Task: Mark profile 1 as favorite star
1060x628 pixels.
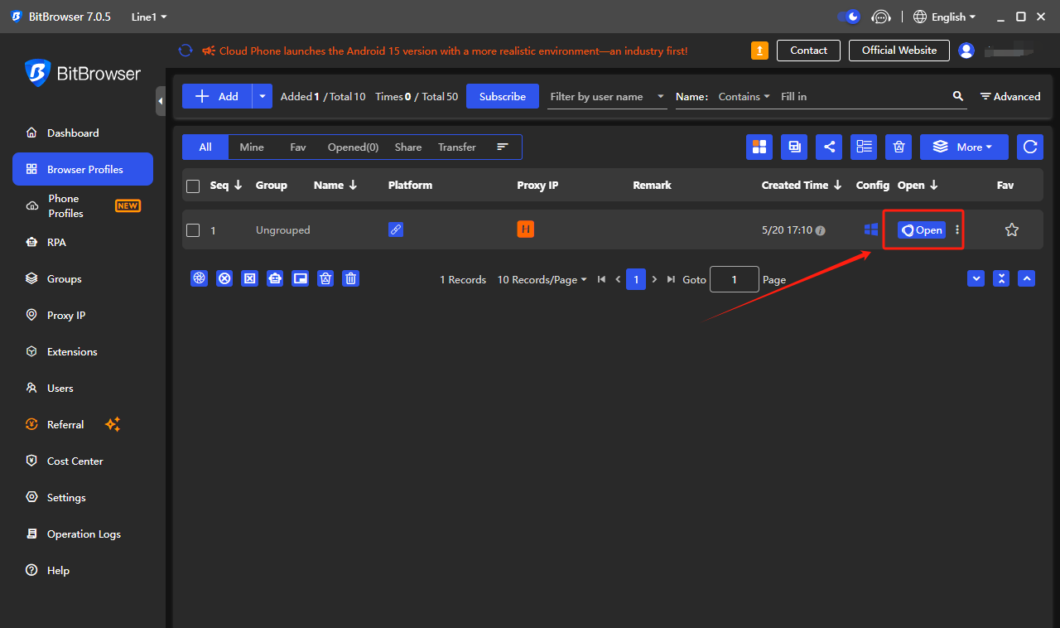Action: [1011, 229]
